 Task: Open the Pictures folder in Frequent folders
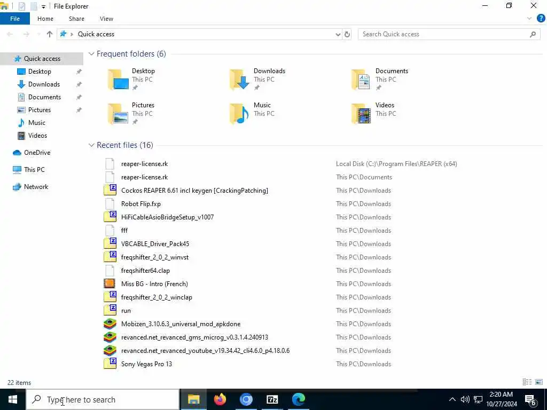(x=131, y=113)
